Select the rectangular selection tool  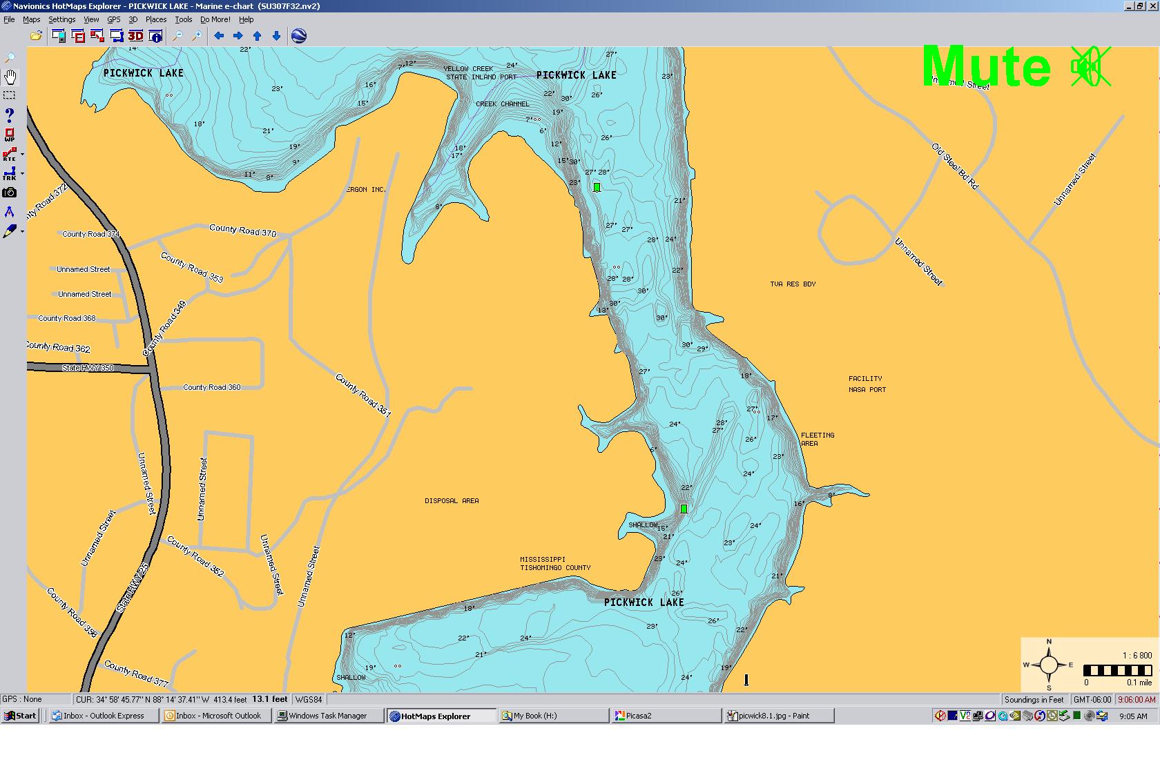[10, 95]
